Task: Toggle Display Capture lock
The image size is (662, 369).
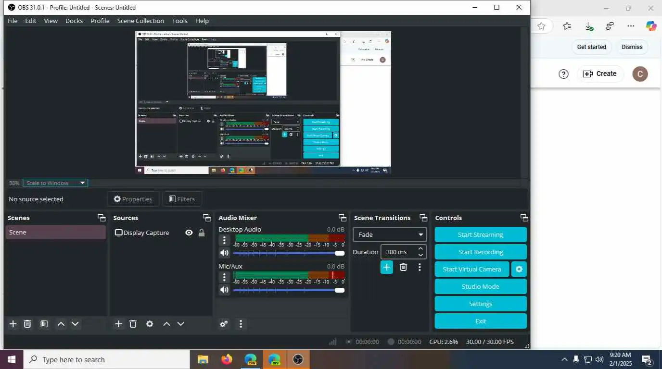Action: point(202,233)
